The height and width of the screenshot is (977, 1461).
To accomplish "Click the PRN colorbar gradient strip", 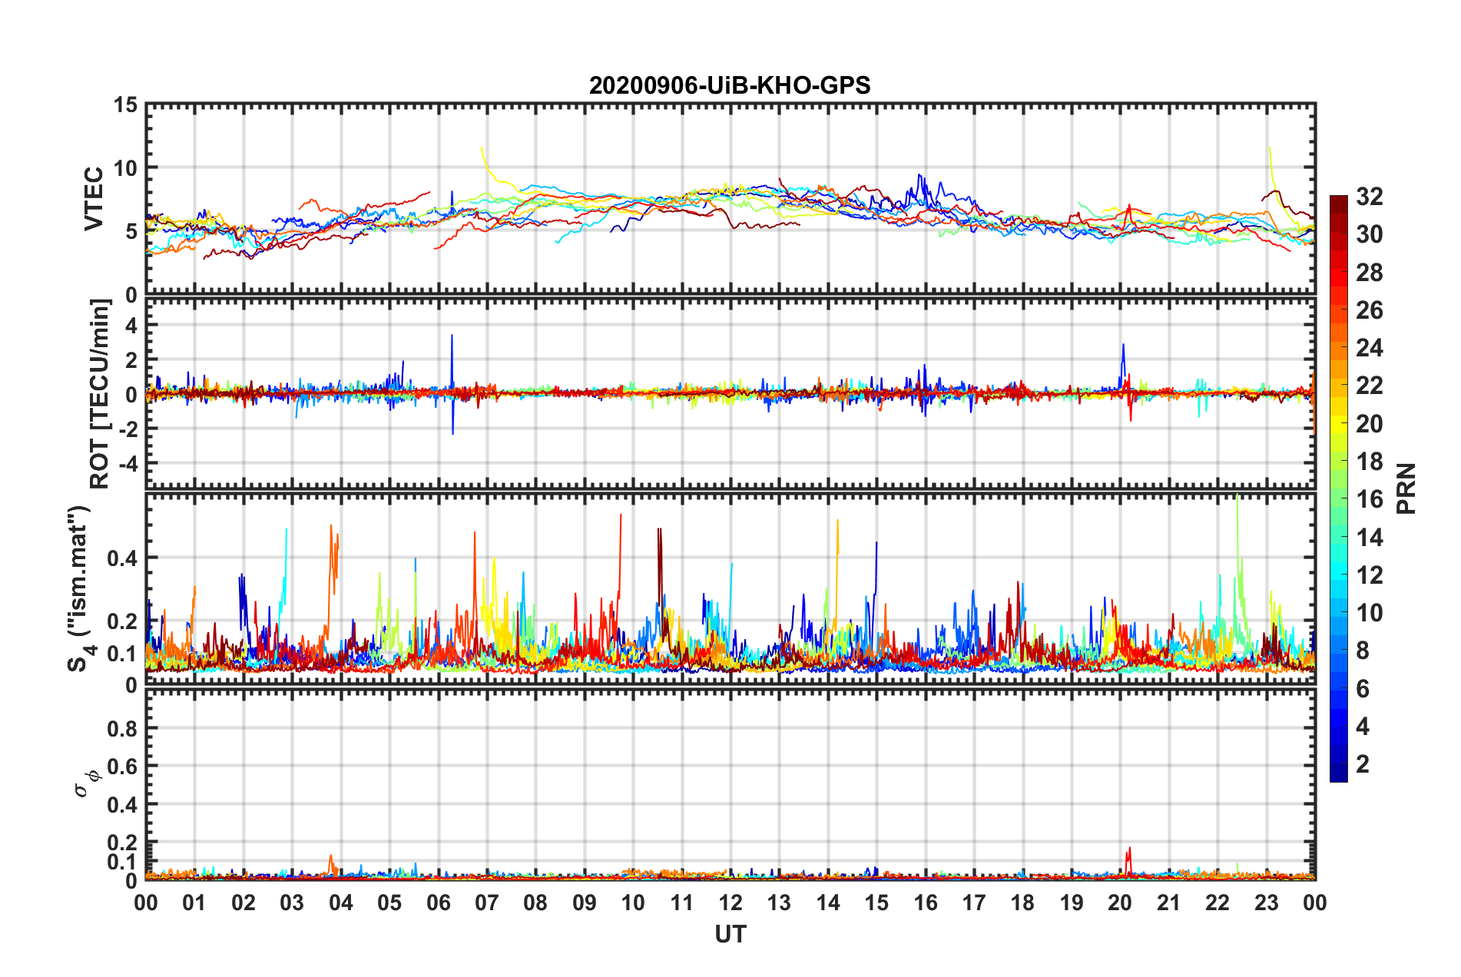I will (1339, 488).
